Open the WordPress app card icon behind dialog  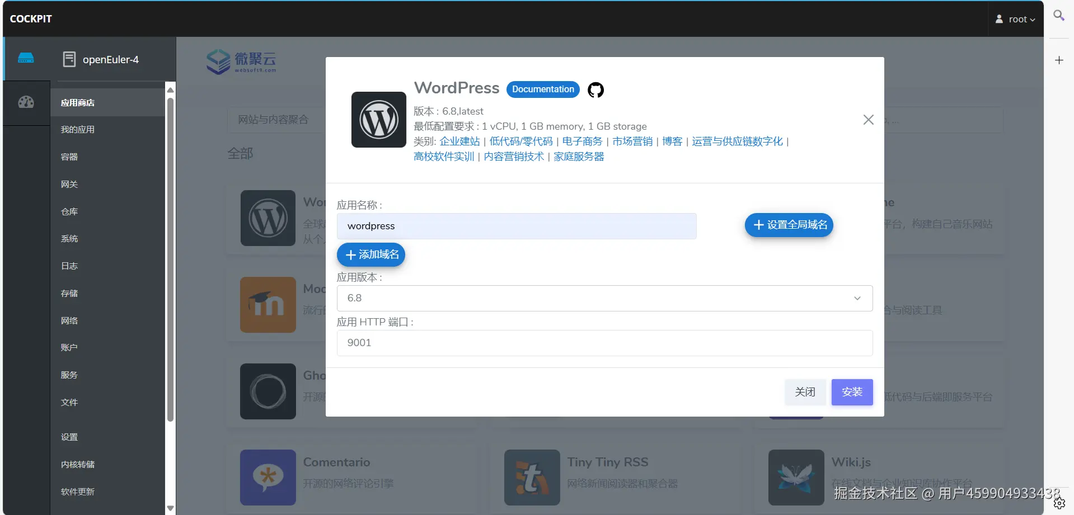tap(268, 218)
